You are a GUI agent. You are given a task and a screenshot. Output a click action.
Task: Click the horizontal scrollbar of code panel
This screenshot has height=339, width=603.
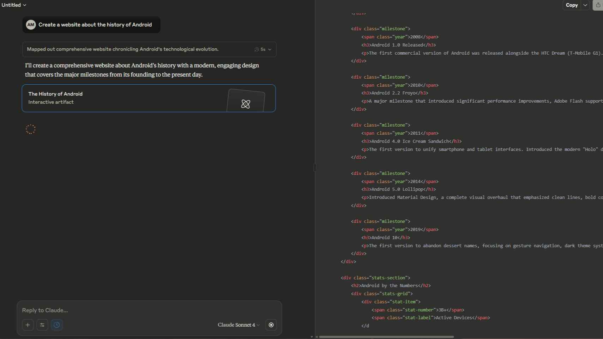(x=386, y=337)
